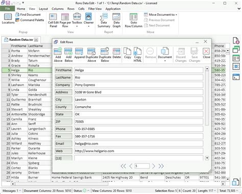Switch to the Home ribbon tab
The width and height of the screenshot is (242, 194).
[x=21, y=9]
